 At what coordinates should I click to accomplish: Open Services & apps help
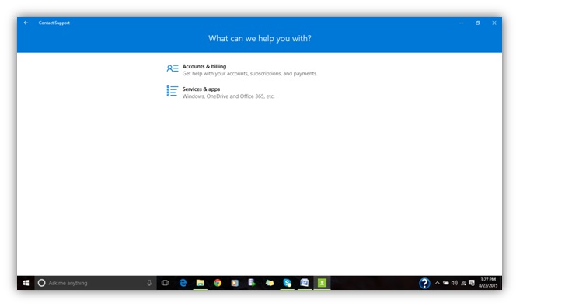pos(201,89)
